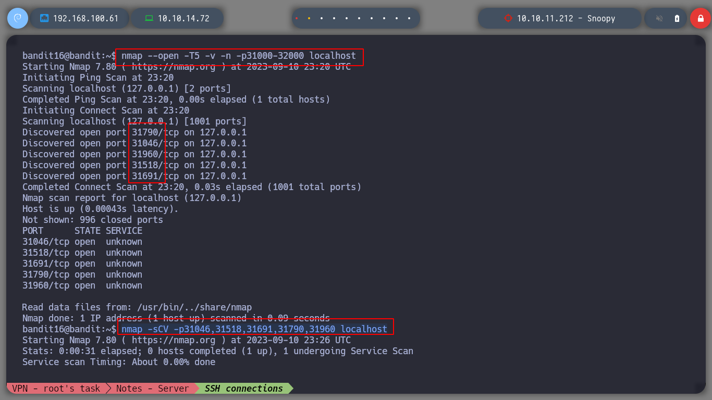Click the 'Stats: 0:00:31 elapsed' line
This screenshot has height=400, width=712.
tap(218, 351)
